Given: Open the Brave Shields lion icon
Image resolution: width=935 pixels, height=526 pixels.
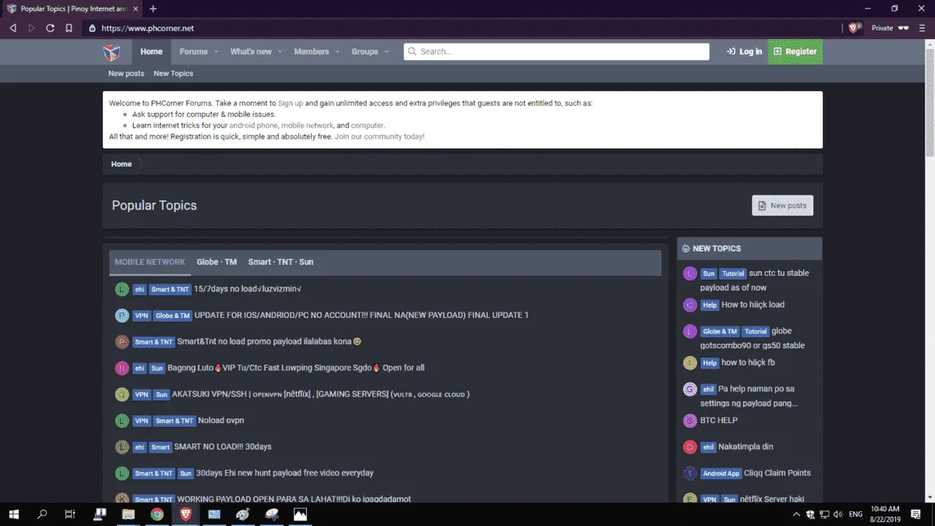Looking at the screenshot, I should click(x=855, y=27).
